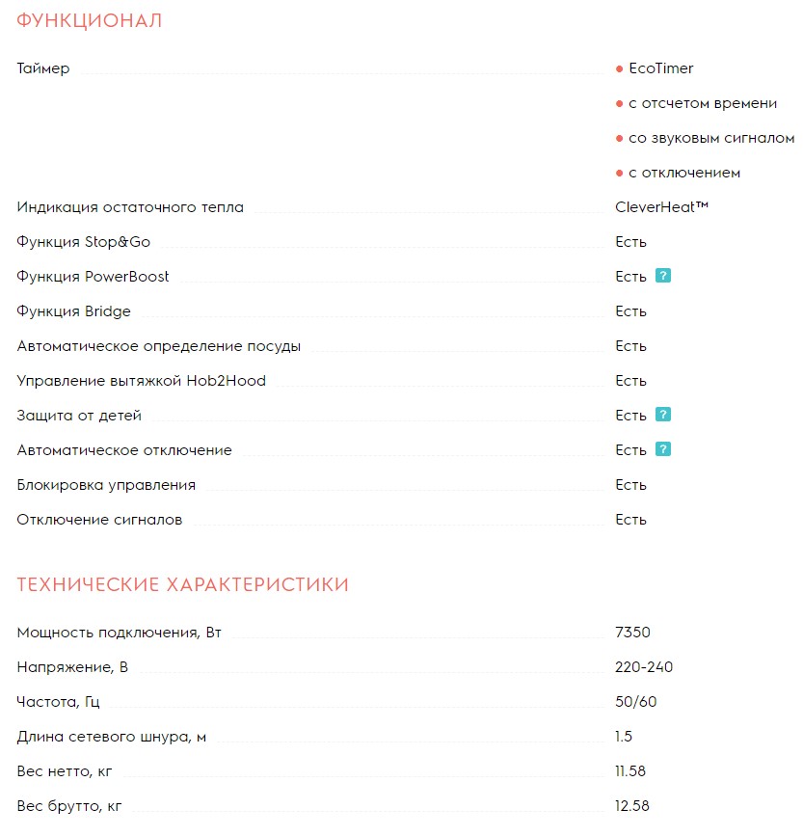
Task: Click the ТЕХНИЧЕСКИЕ ХАРАКТЕРИСТИКИ heading
Action: pos(183,584)
